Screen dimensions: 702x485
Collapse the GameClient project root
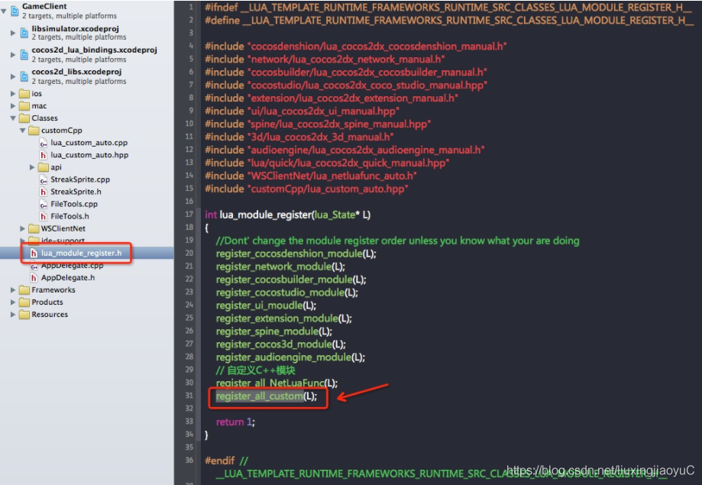pos(4,11)
